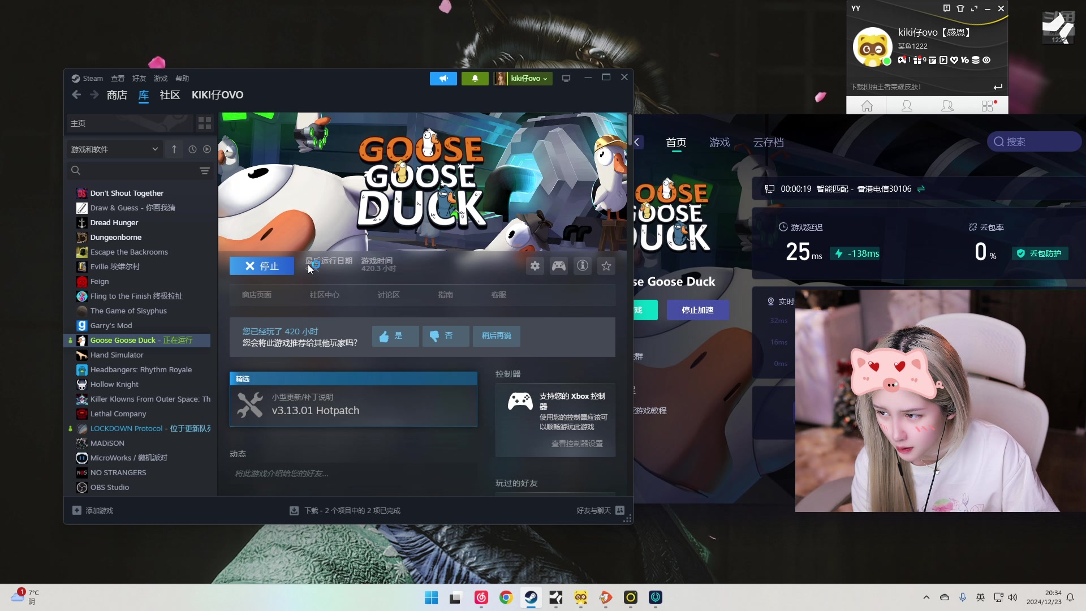Open controller settings gamepad icon
1086x611 pixels.
coord(559,266)
